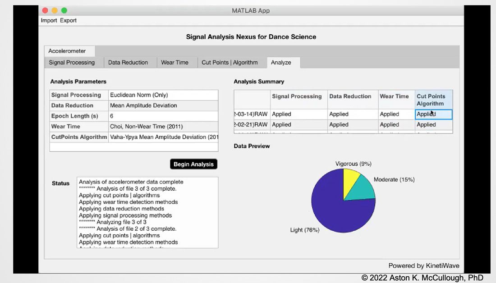Select the 2-03-14)RAW row in Analysis Summary
This screenshot has height=283, width=496.
click(x=251, y=114)
